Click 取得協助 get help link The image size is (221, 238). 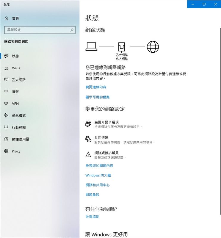[92, 217]
